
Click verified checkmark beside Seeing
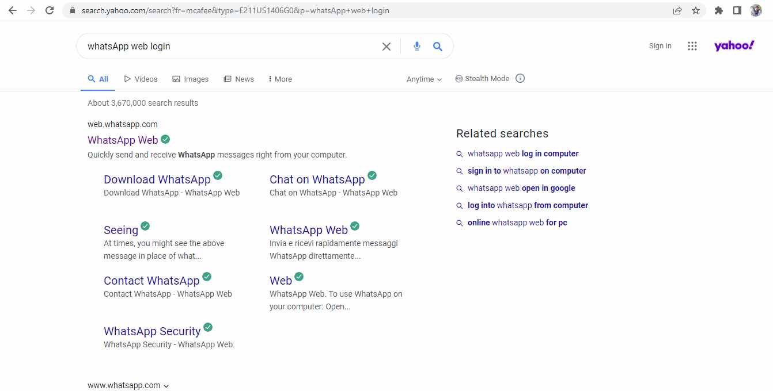145,226
